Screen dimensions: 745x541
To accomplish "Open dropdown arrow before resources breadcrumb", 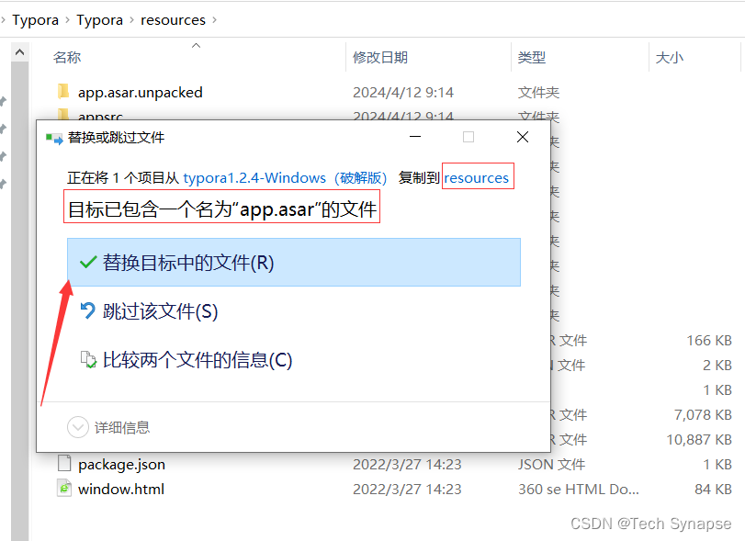I will (131, 20).
